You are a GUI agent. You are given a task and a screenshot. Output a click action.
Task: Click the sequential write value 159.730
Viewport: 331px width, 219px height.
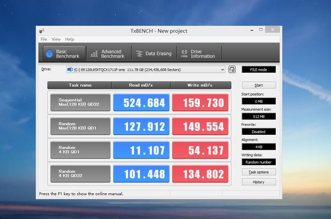200,102
